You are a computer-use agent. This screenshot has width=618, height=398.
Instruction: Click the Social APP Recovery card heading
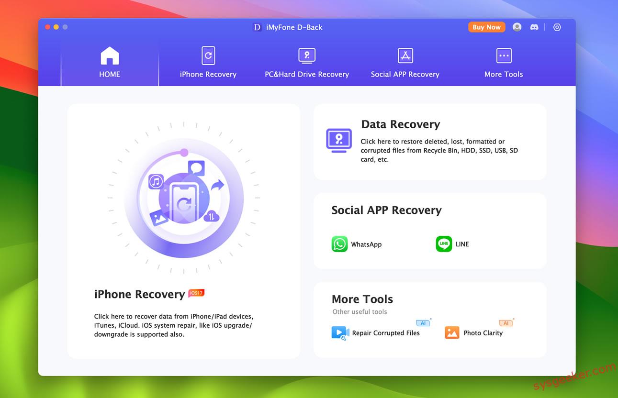(x=386, y=210)
